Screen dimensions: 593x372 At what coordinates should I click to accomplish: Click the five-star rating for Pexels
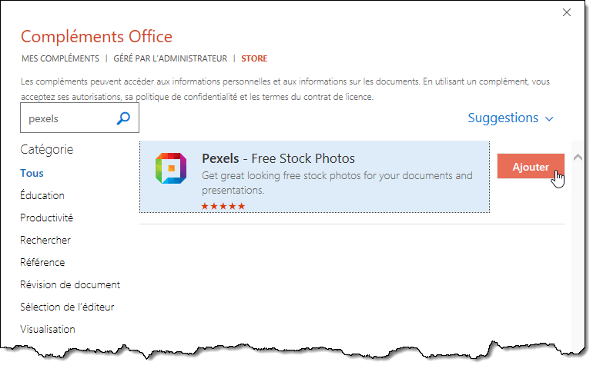pyautogui.click(x=223, y=206)
